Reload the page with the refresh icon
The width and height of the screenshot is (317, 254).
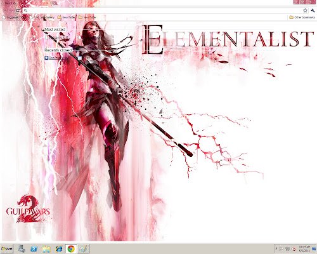(18, 10)
